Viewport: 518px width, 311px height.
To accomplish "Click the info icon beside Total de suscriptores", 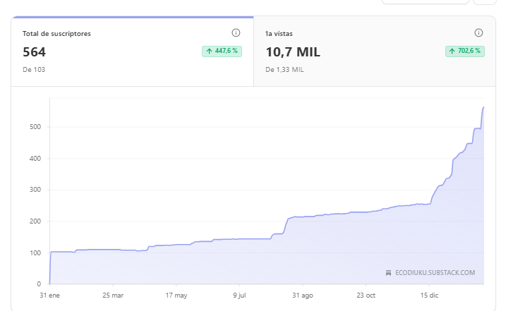I will tap(236, 33).
